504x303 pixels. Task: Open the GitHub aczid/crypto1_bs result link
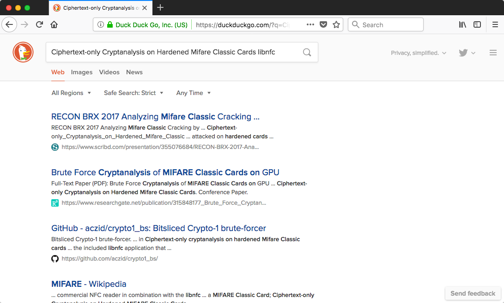158,228
